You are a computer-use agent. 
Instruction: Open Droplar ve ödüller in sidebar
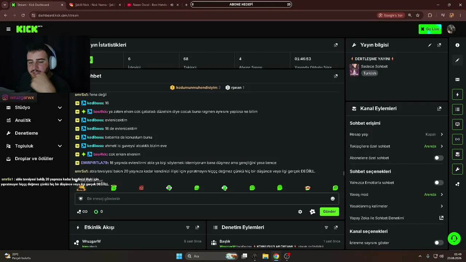pyautogui.click(x=34, y=159)
